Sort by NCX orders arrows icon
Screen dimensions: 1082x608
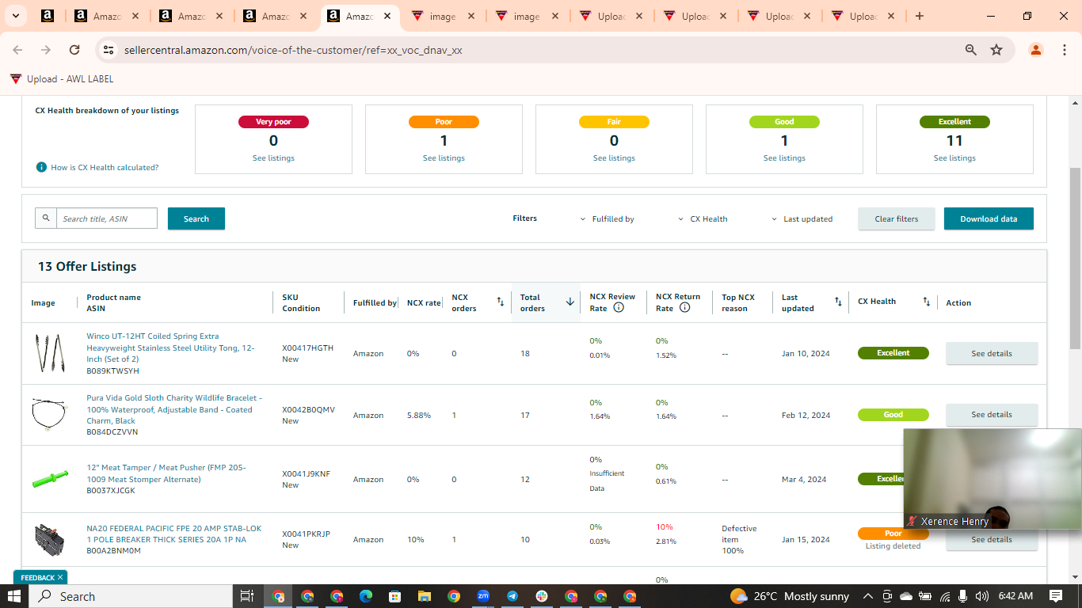pyautogui.click(x=500, y=302)
